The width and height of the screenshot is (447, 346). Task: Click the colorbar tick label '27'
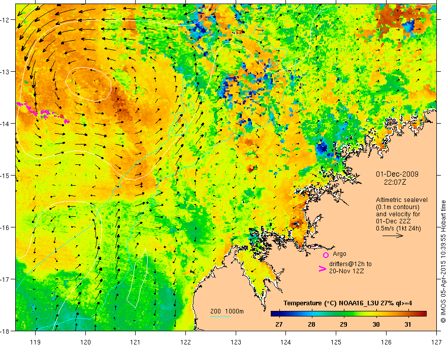pyautogui.click(x=279, y=324)
